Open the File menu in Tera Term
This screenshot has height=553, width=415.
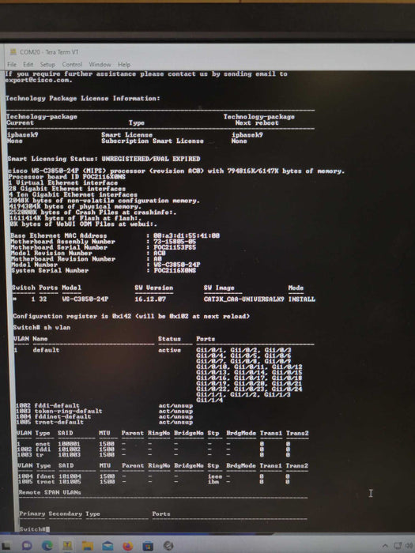pyautogui.click(x=12, y=65)
